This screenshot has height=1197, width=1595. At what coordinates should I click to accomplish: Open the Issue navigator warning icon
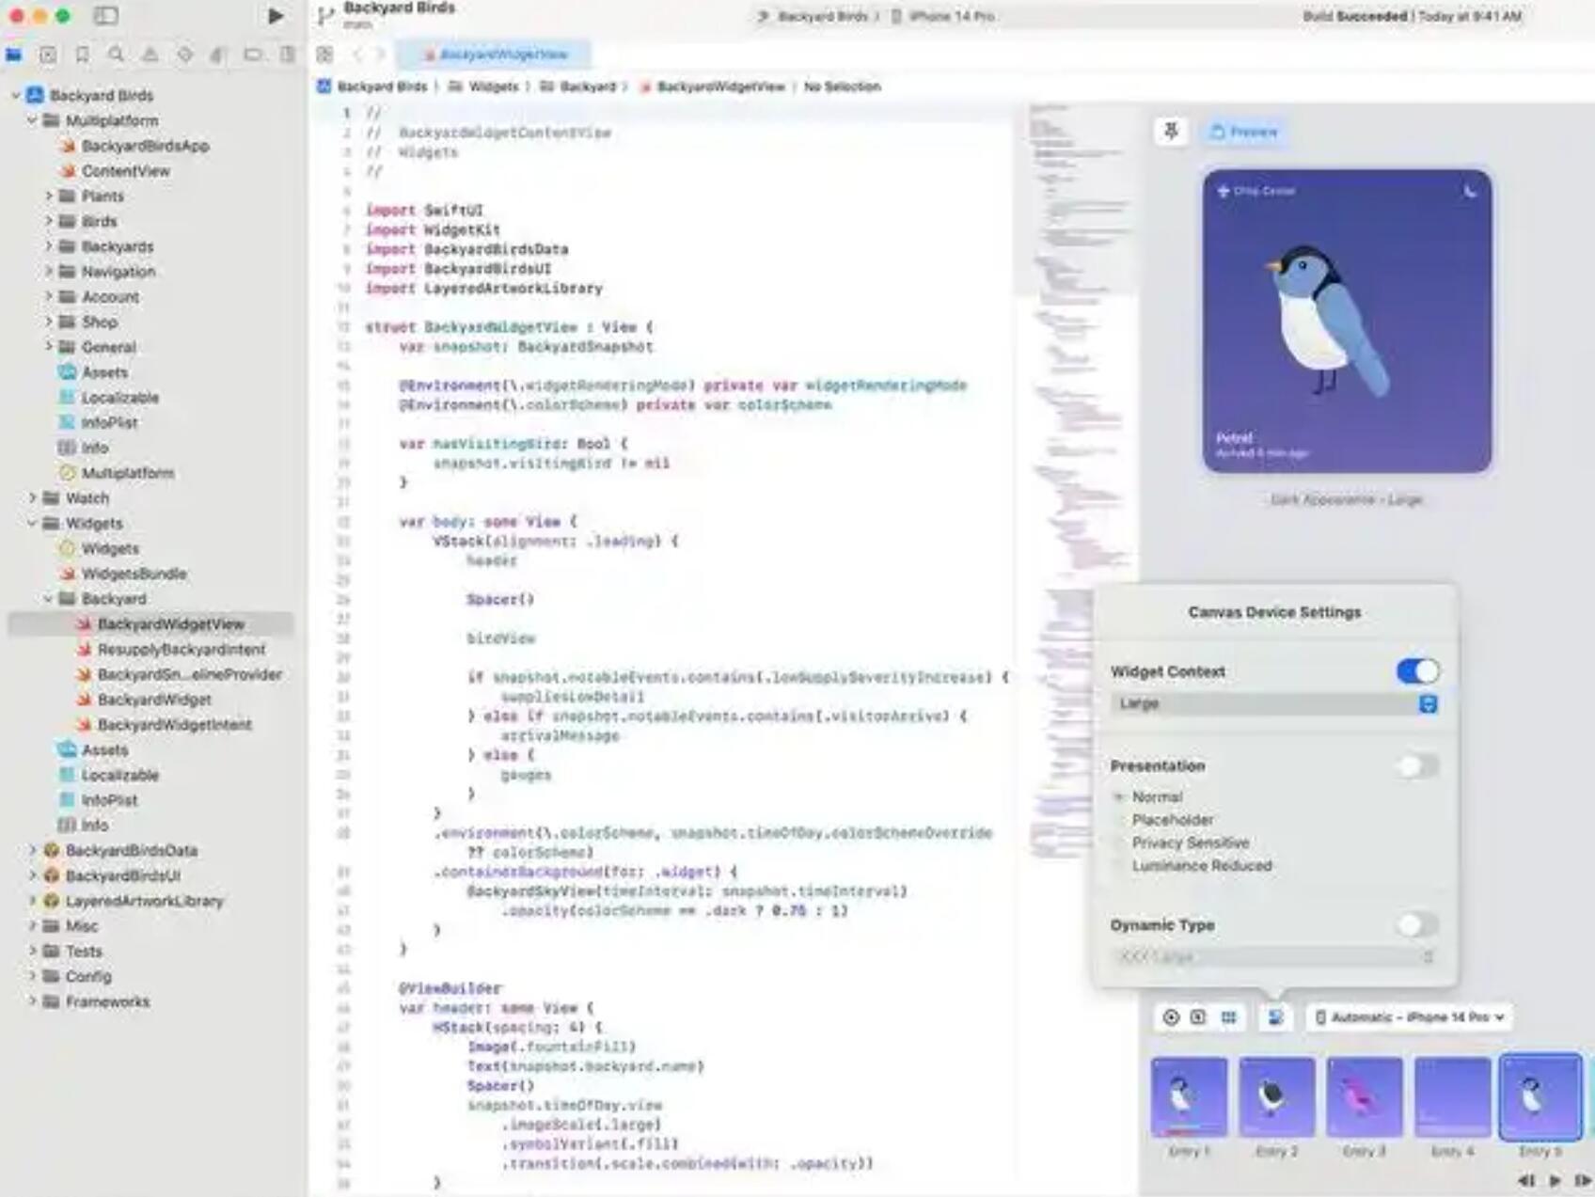point(150,55)
